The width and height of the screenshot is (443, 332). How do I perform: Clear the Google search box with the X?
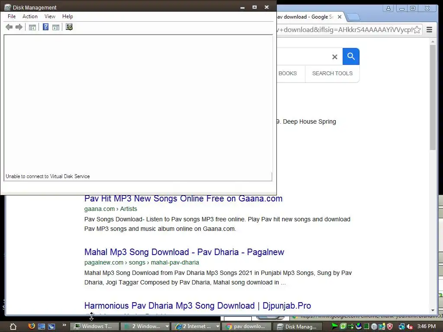335,57
